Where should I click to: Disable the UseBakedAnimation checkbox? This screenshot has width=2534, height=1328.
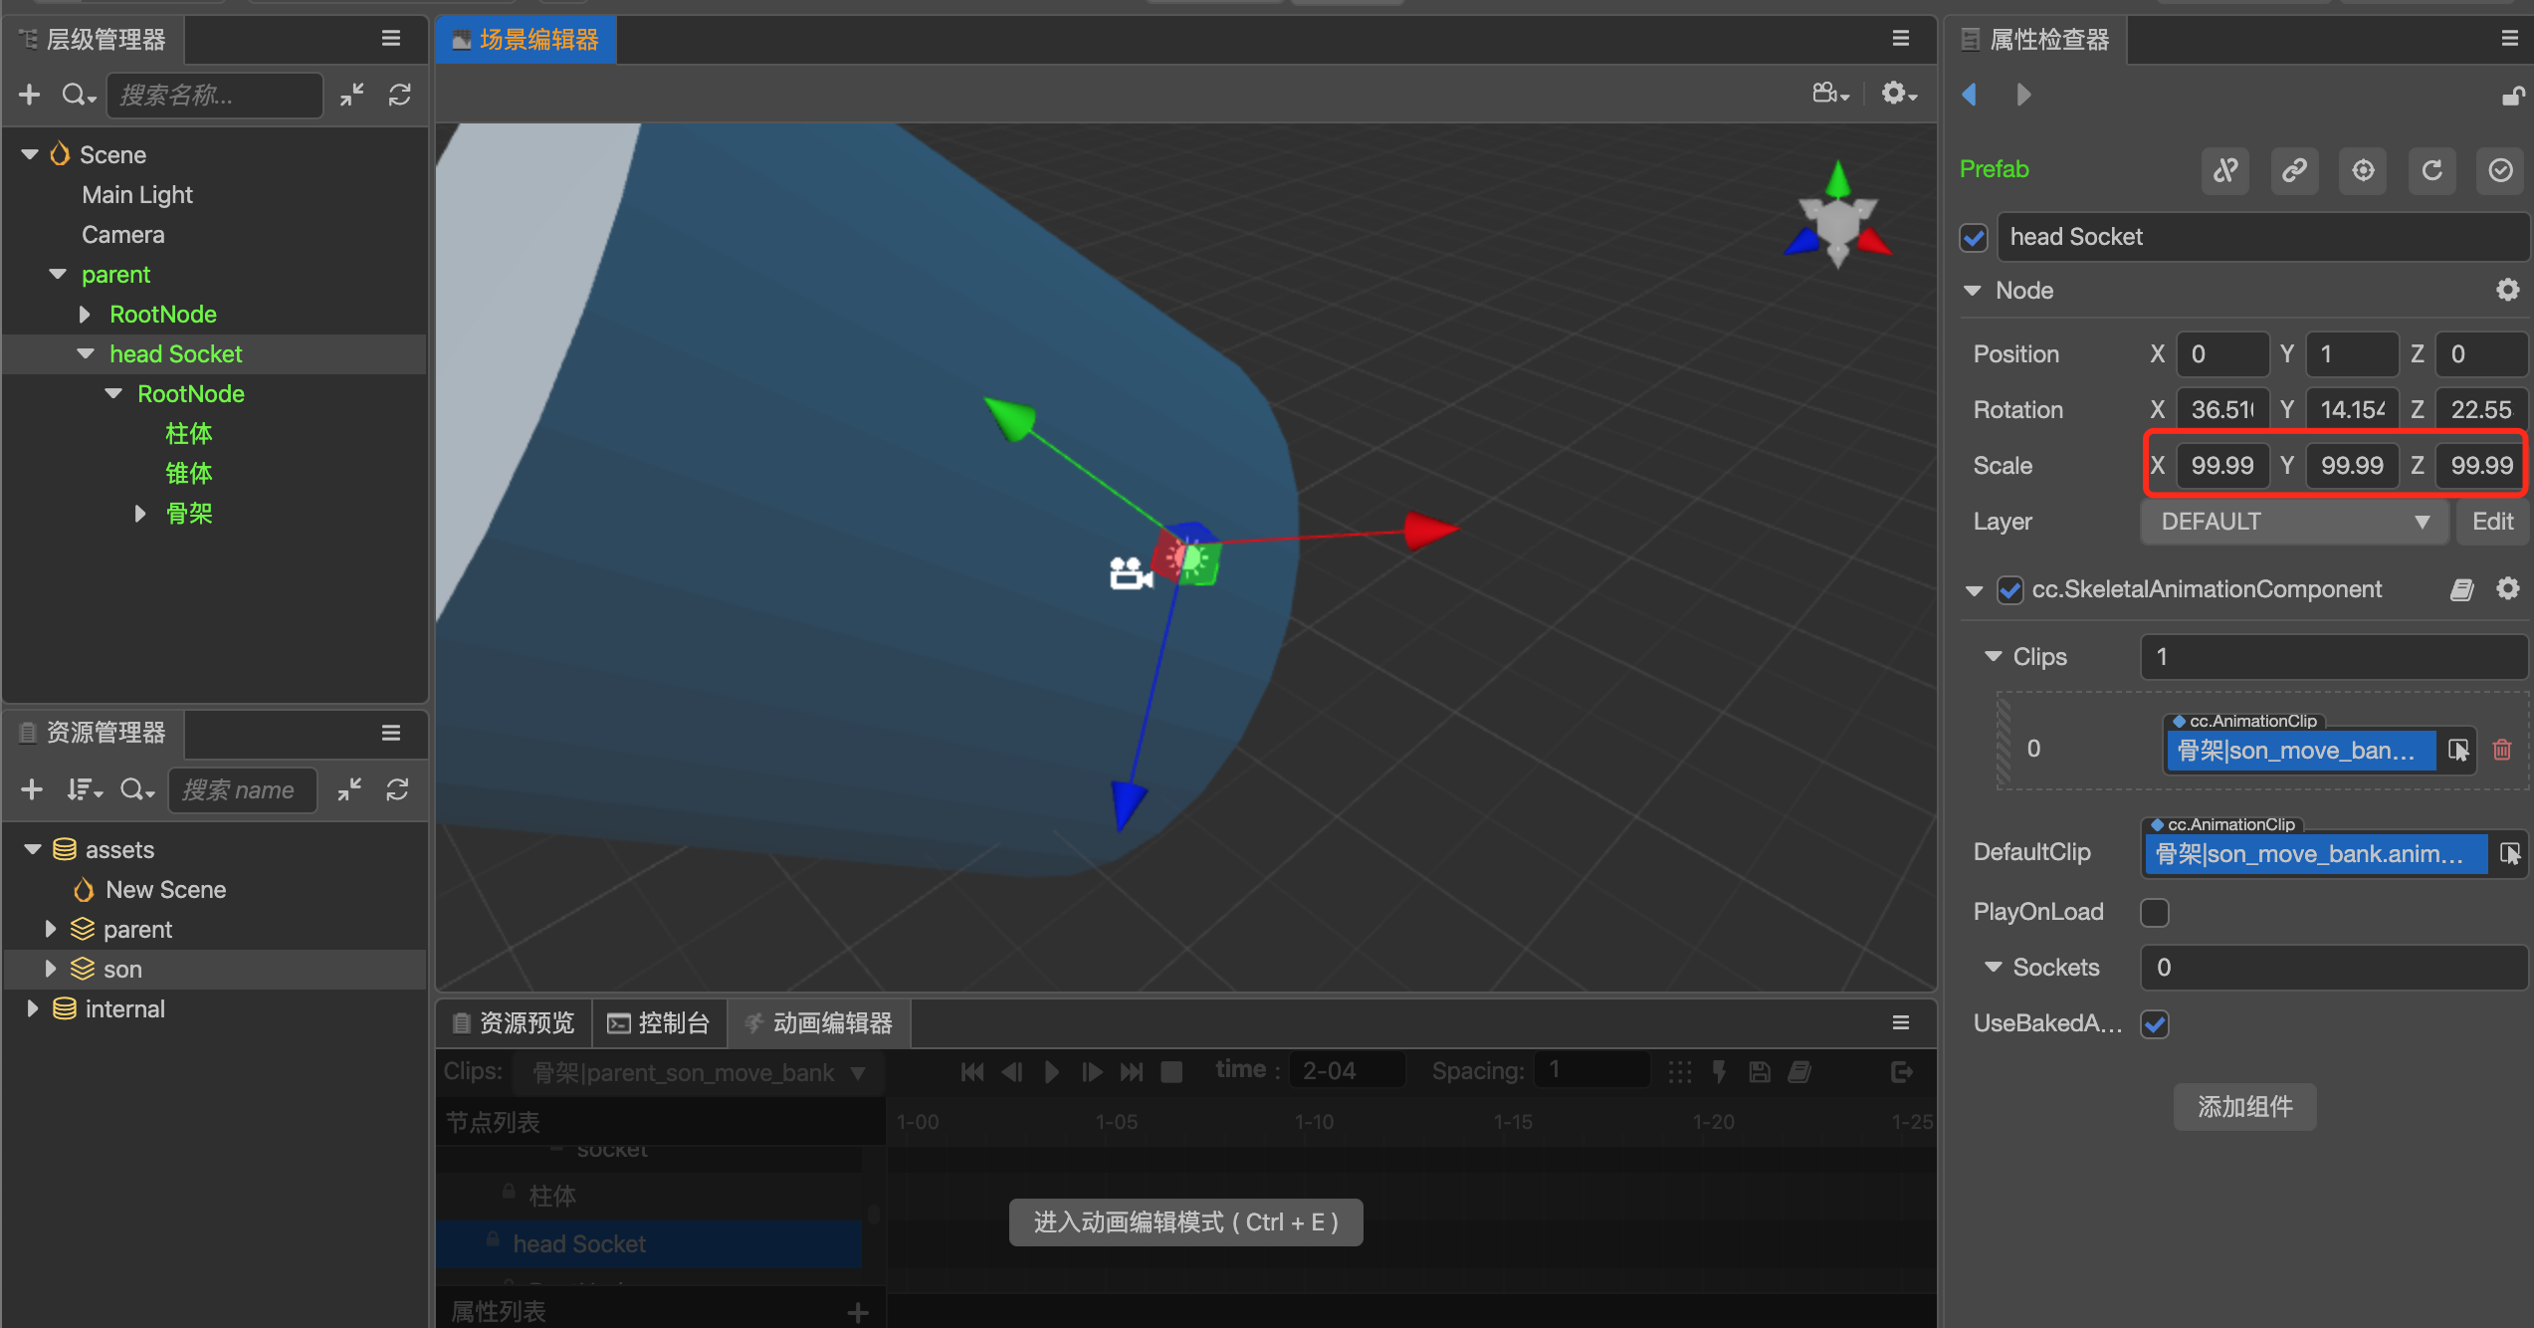tap(2155, 1023)
